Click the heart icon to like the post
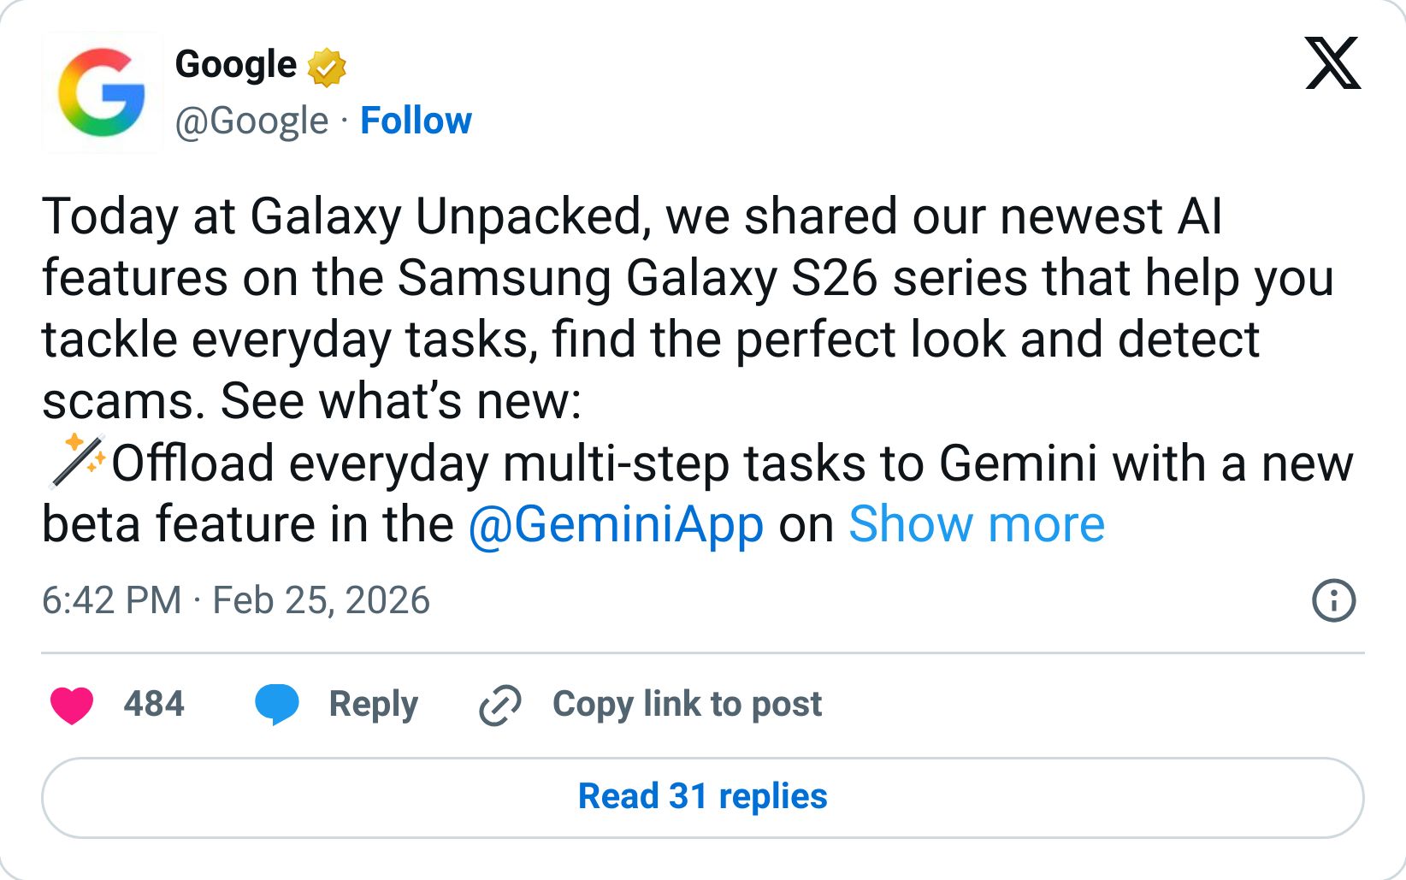Image resolution: width=1406 pixels, height=880 pixels. pyautogui.click(x=75, y=704)
